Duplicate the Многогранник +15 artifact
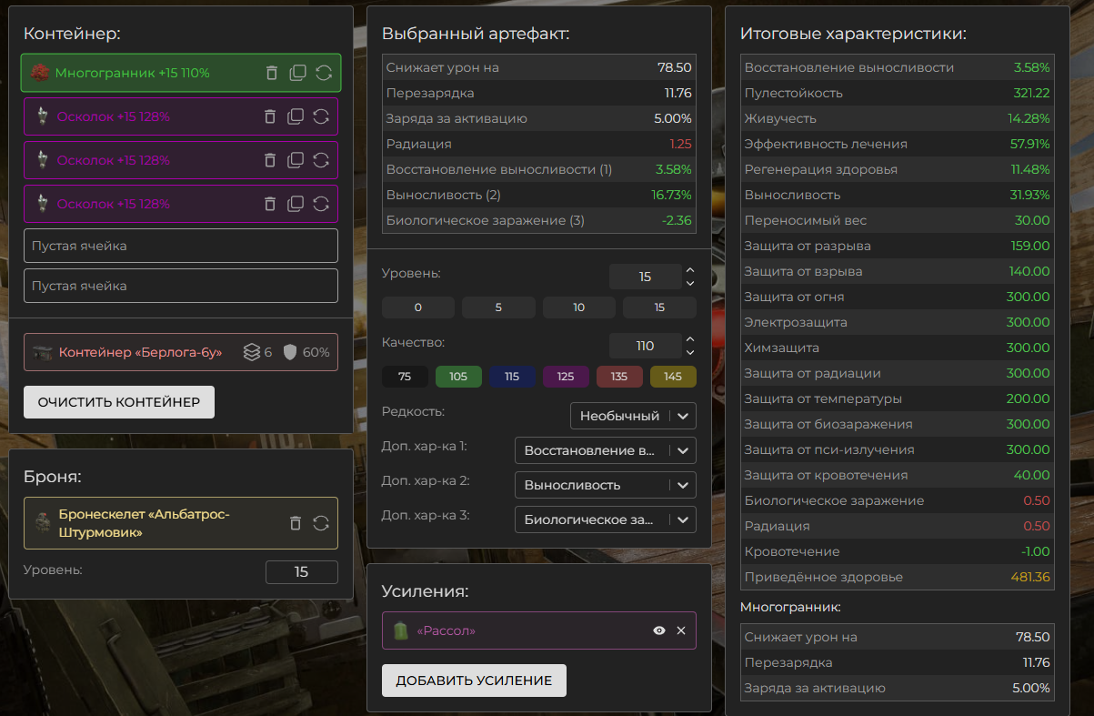 tap(297, 73)
